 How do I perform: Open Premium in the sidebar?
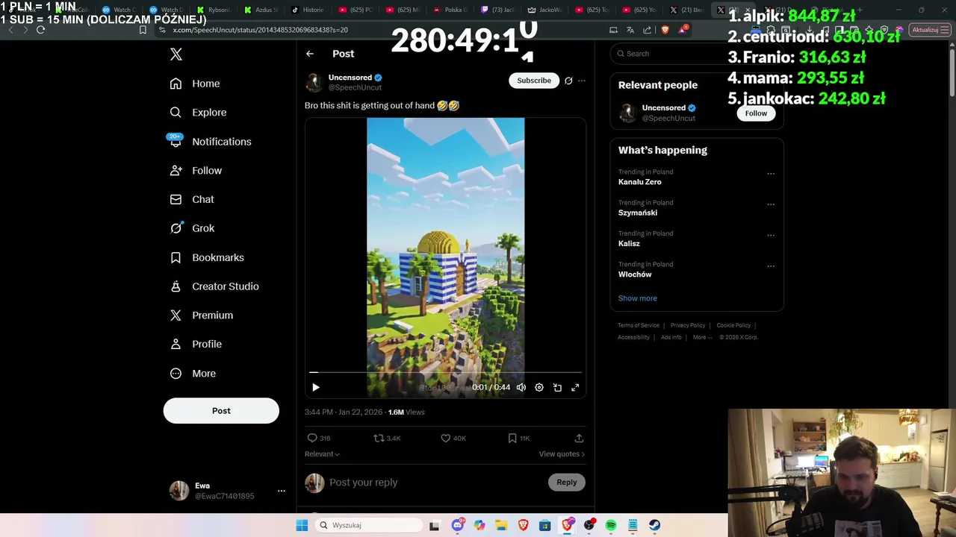pyautogui.click(x=202, y=315)
